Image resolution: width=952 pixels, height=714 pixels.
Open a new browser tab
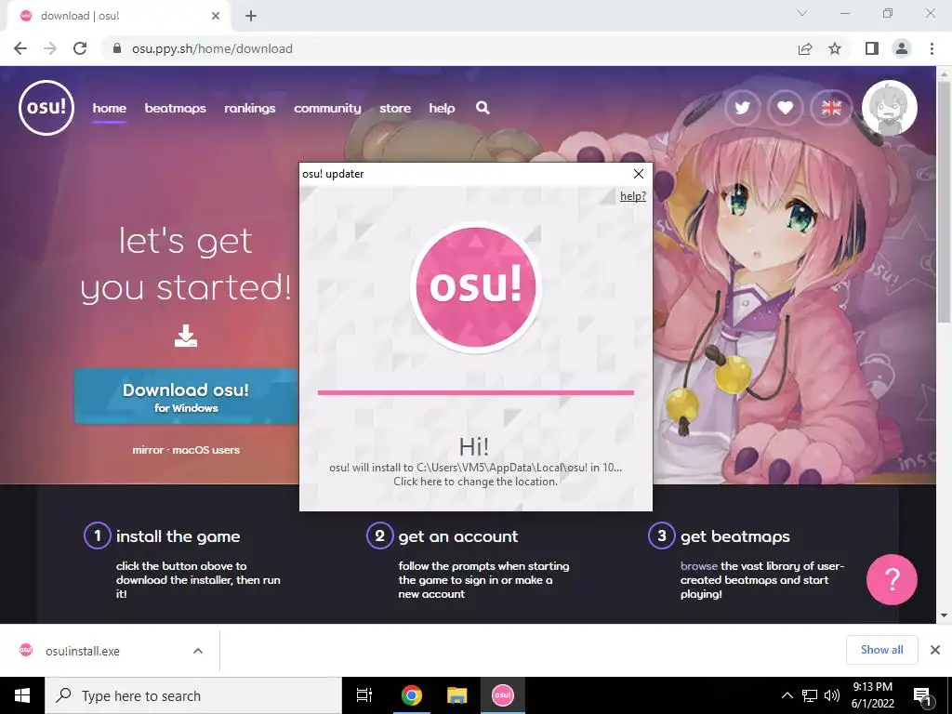click(251, 17)
